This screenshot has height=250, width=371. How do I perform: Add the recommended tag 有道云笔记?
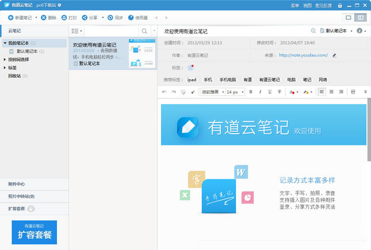coord(269,80)
